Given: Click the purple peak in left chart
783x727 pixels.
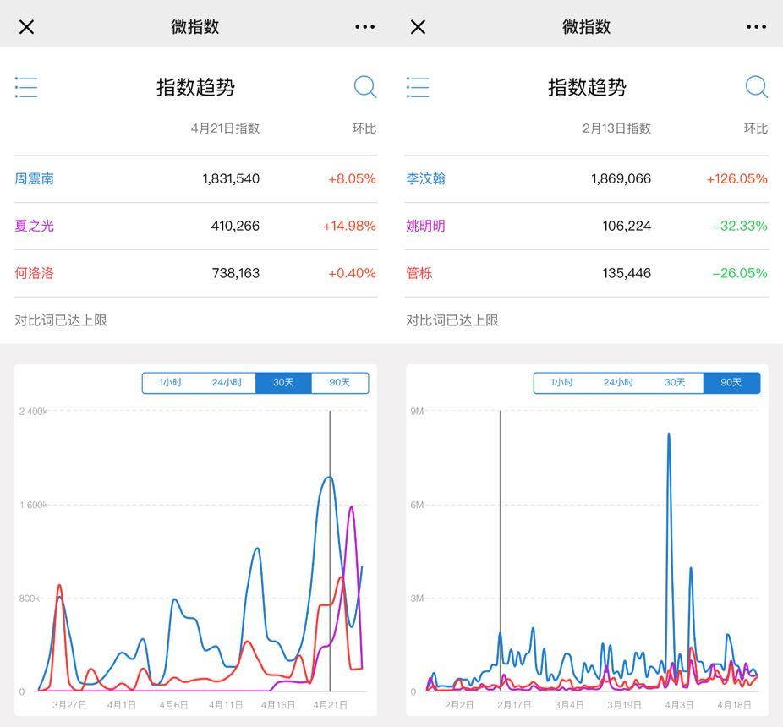Looking at the screenshot, I should pyautogui.click(x=352, y=508).
